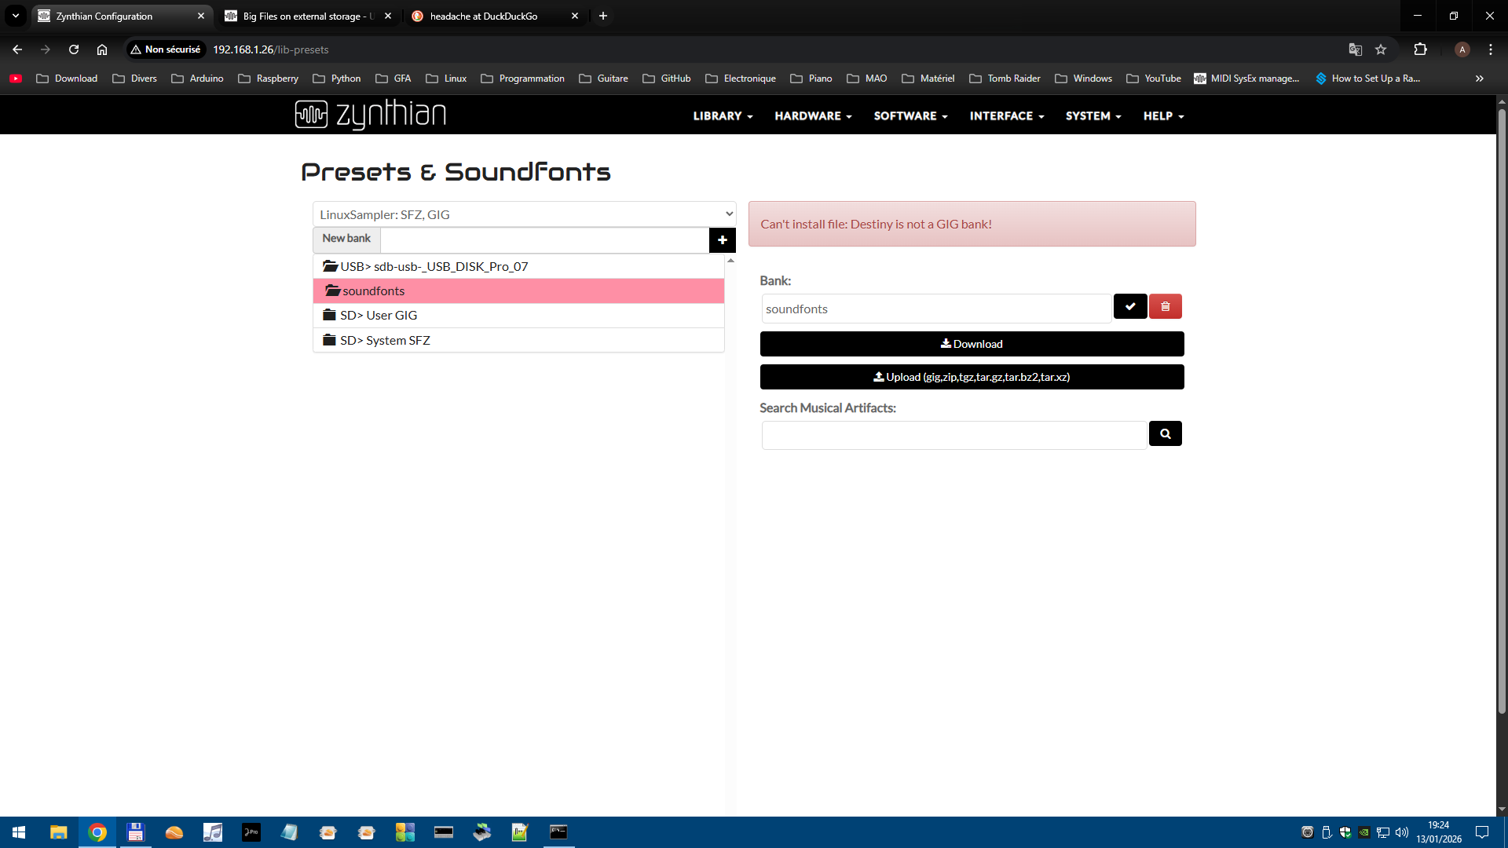Open the USB> sdb-usb-_USB_DISK_Pro_07 folder
Viewport: 1508px width, 848px height.
click(x=434, y=267)
